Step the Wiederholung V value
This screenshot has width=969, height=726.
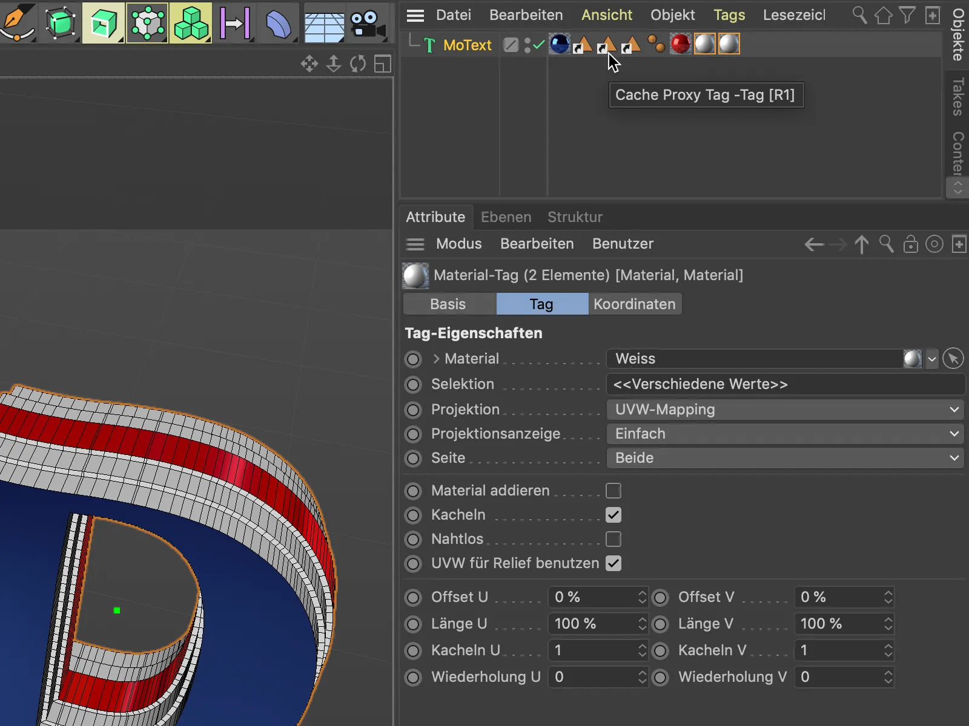[888, 677]
